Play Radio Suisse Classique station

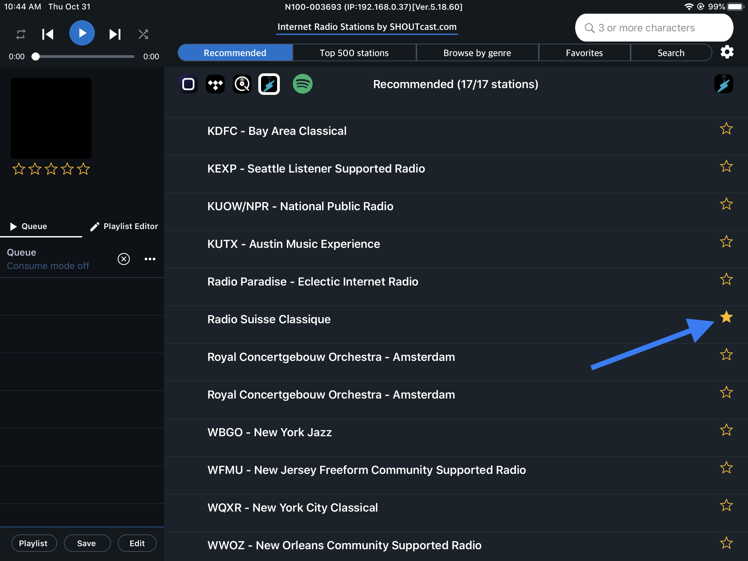(x=456, y=325)
